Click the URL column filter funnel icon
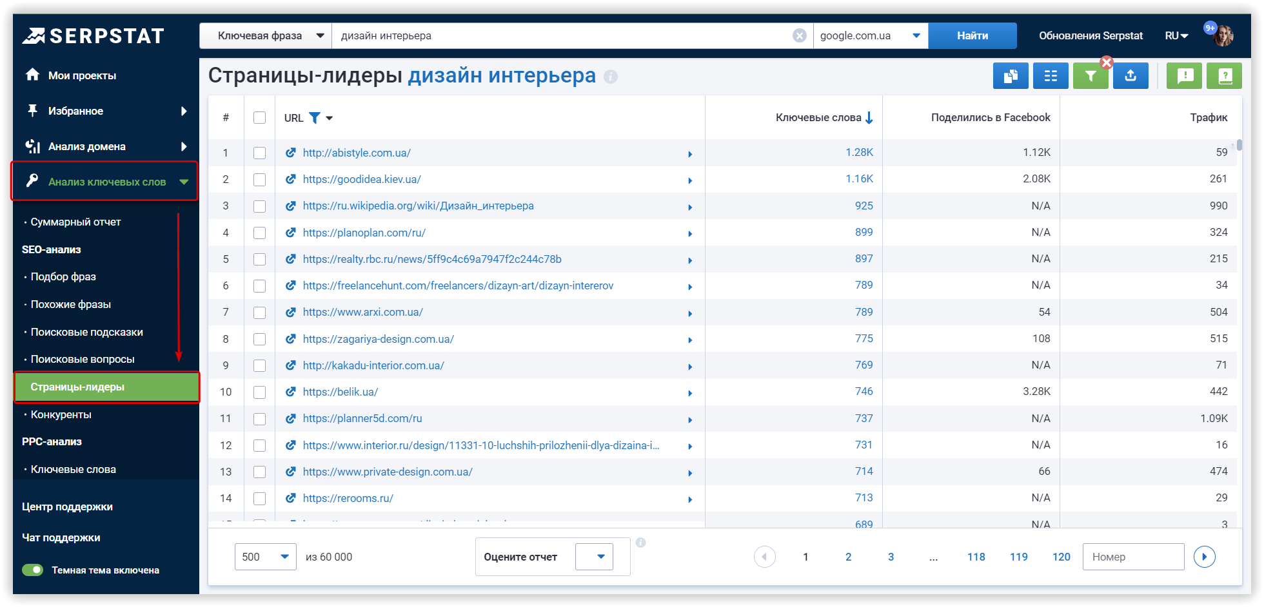This screenshot has width=1264, height=607. (314, 118)
